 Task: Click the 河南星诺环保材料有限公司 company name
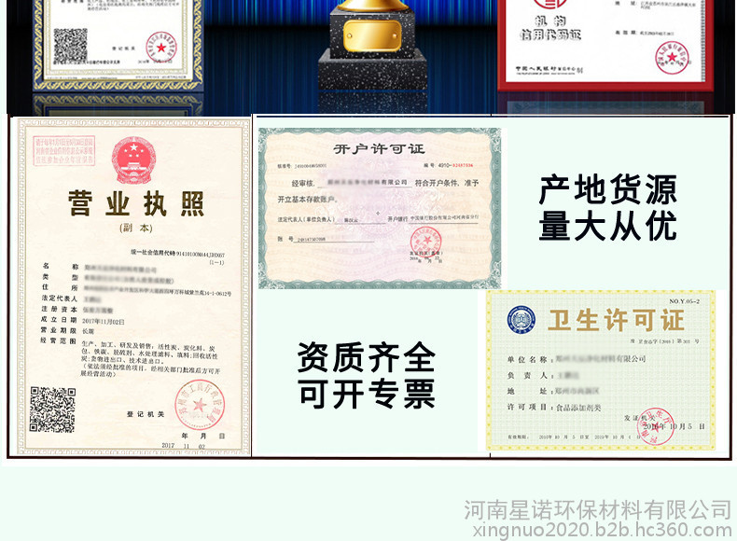pyautogui.click(x=598, y=508)
